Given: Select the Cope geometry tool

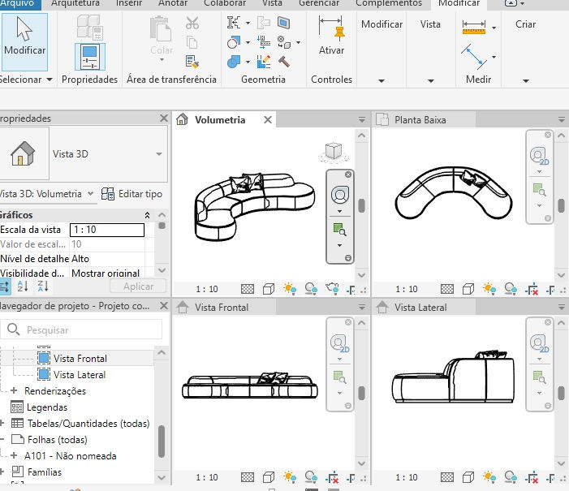Looking at the screenshot, I should (x=234, y=23).
